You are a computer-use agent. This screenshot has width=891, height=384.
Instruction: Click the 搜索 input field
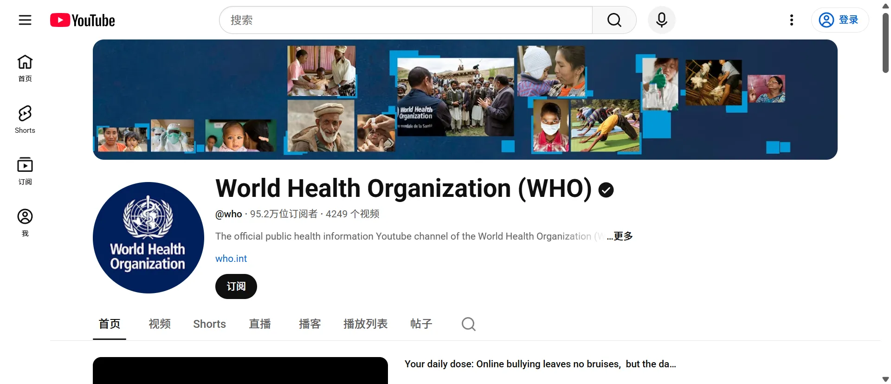tap(406, 20)
